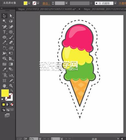Choose the Magic Wand tool
The image size is (126, 140).
tap(4, 21)
